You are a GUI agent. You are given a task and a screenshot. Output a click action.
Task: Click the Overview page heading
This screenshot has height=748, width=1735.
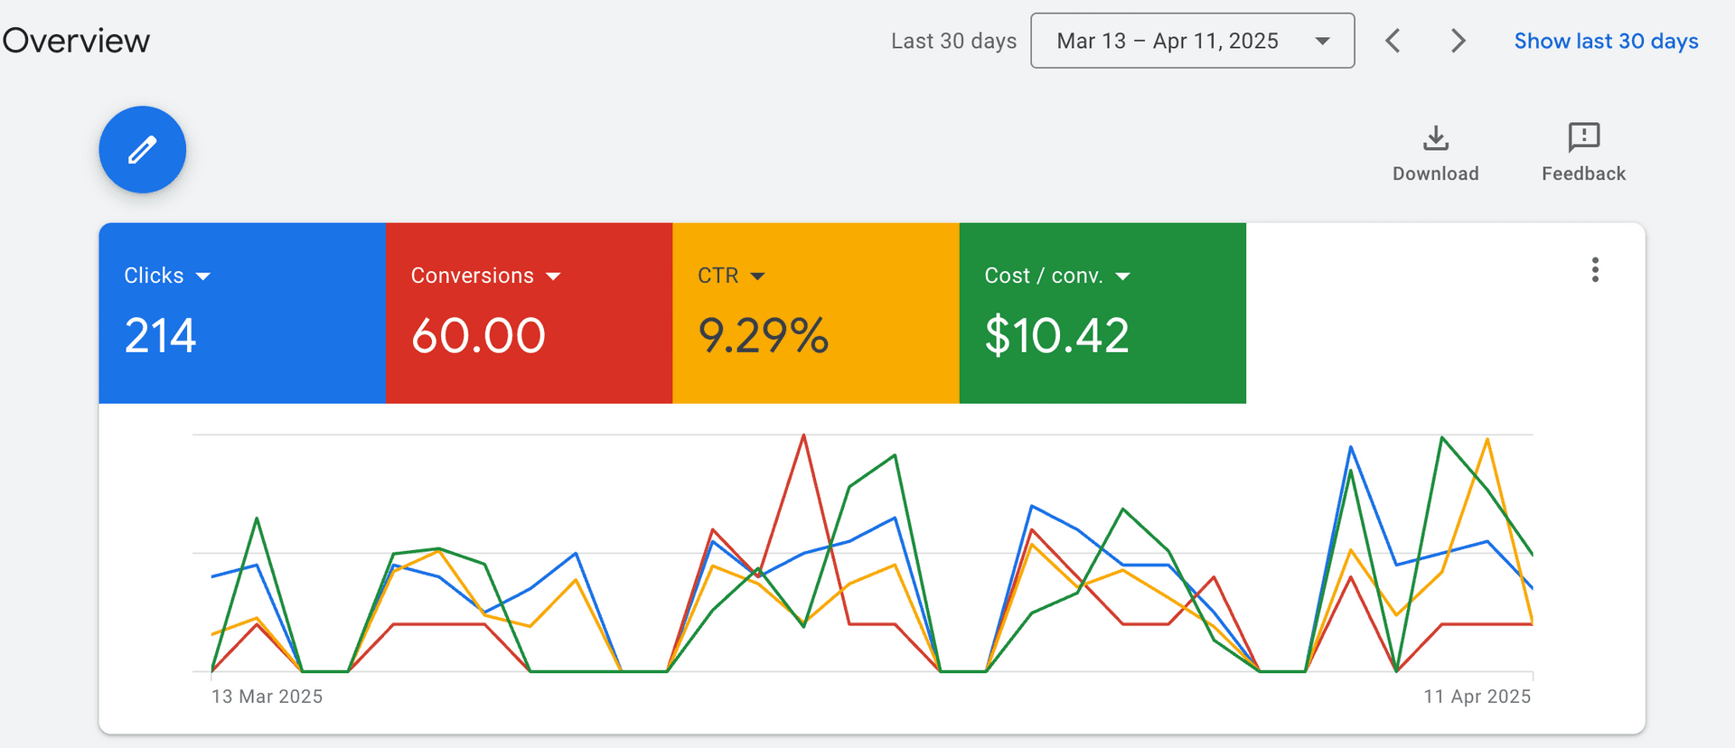click(76, 41)
